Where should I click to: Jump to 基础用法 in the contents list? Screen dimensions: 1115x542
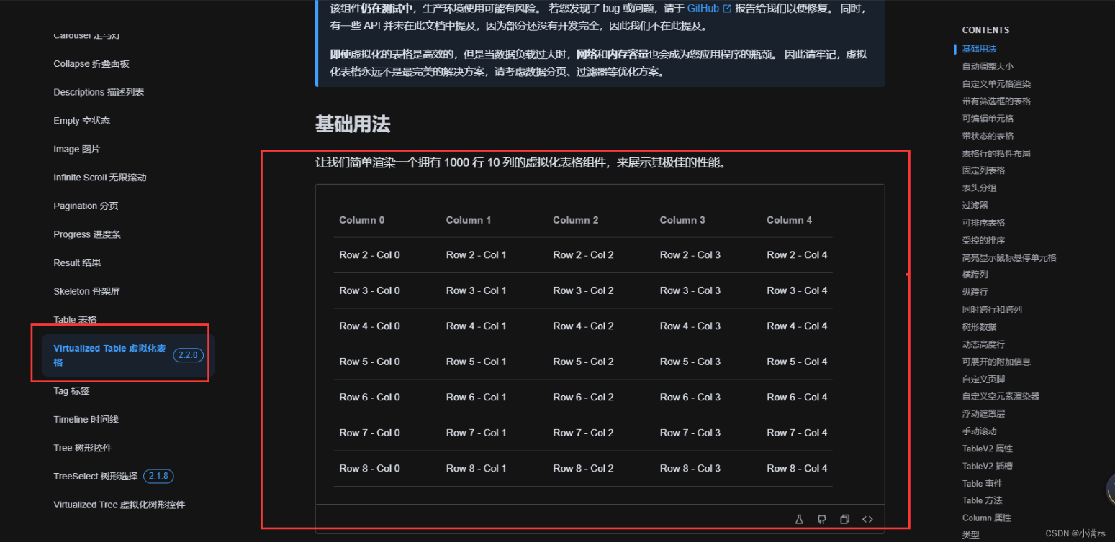point(979,49)
